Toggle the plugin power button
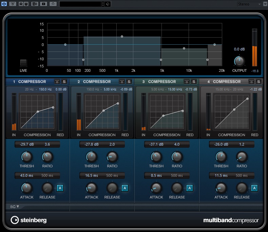The width and height of the screenshot is (268, 232). (x=4, y=4)
